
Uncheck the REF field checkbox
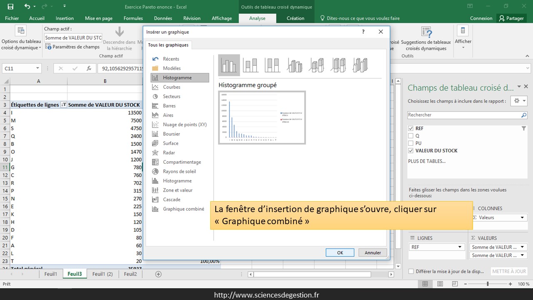411,129
